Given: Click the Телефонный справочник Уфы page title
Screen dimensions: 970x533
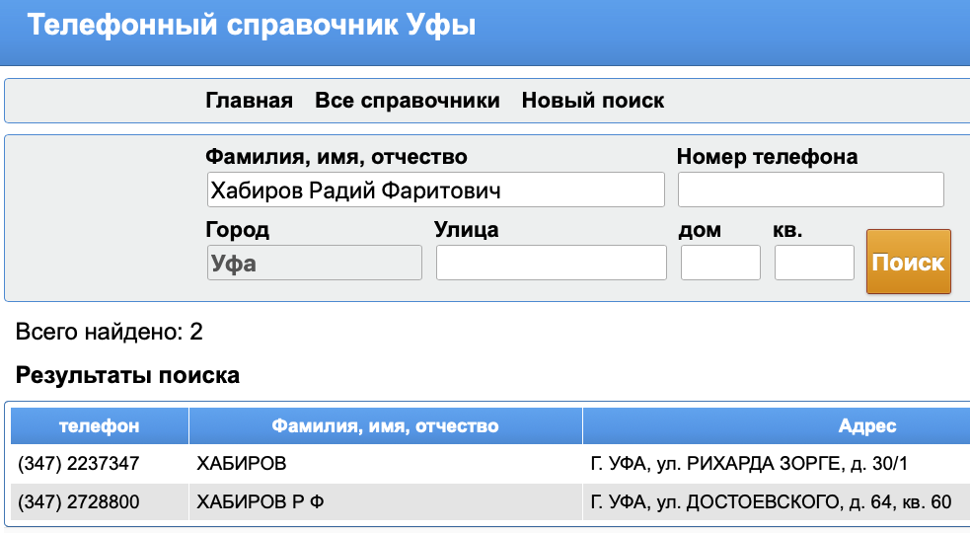Looking at the screenshot, I should pos(252,25).
